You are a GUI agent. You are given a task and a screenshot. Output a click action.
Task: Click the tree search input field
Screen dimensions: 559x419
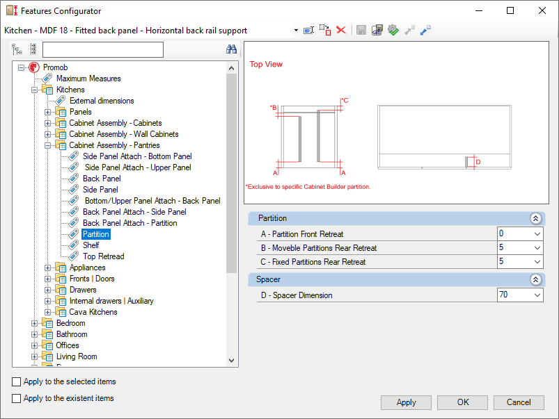[x=102, y=49]
